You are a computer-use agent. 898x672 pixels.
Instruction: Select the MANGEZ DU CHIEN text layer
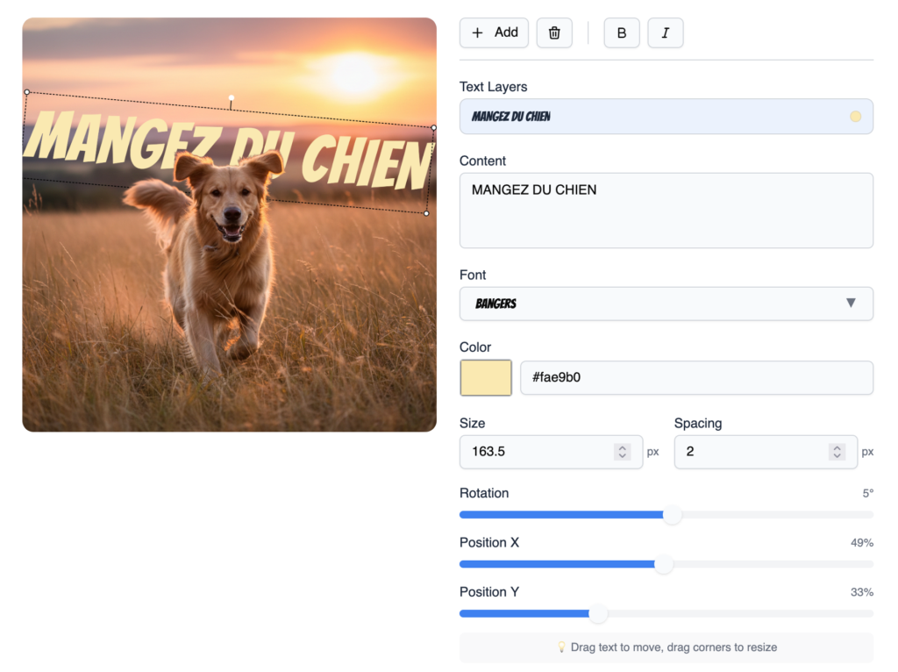(649, 117)
